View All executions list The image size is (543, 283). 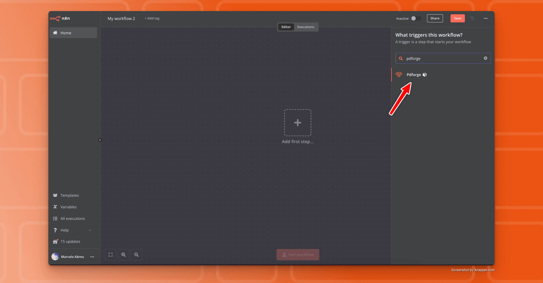(x=72, y=219)
